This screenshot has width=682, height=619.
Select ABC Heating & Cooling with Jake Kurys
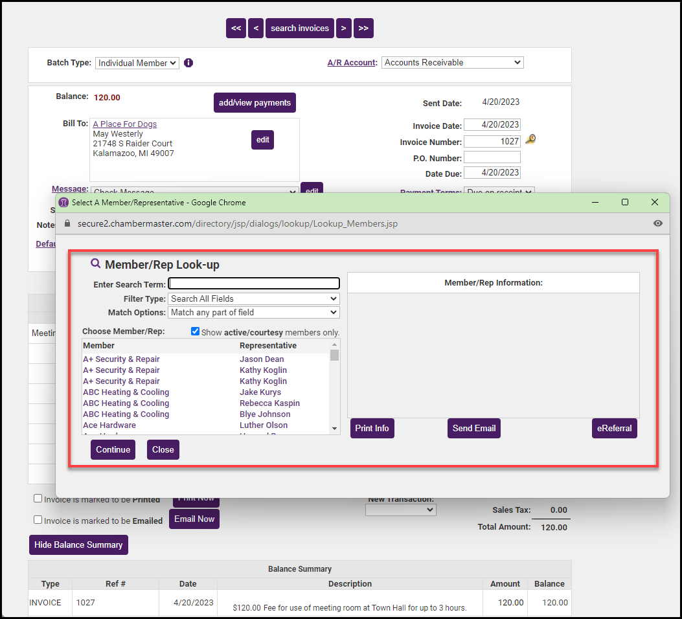tap(126, 392)
